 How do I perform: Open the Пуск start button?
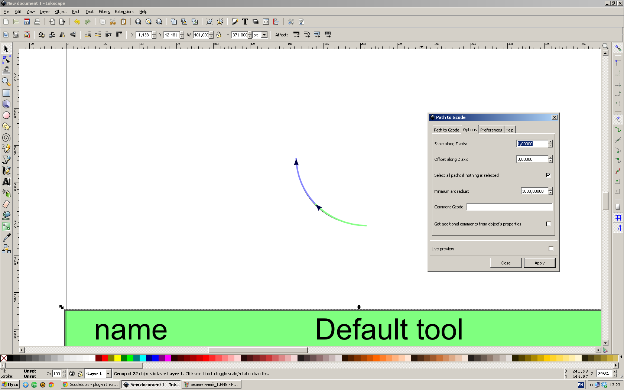click(x=10, y=384)
